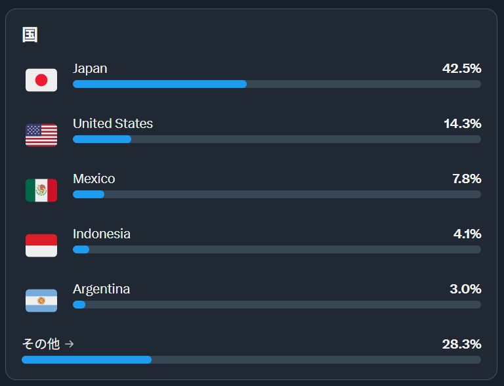Viewport: 504px width, 386px height.
Task: Click the United States progress bar
Action: pyautogui.click(x=276, y=139)
